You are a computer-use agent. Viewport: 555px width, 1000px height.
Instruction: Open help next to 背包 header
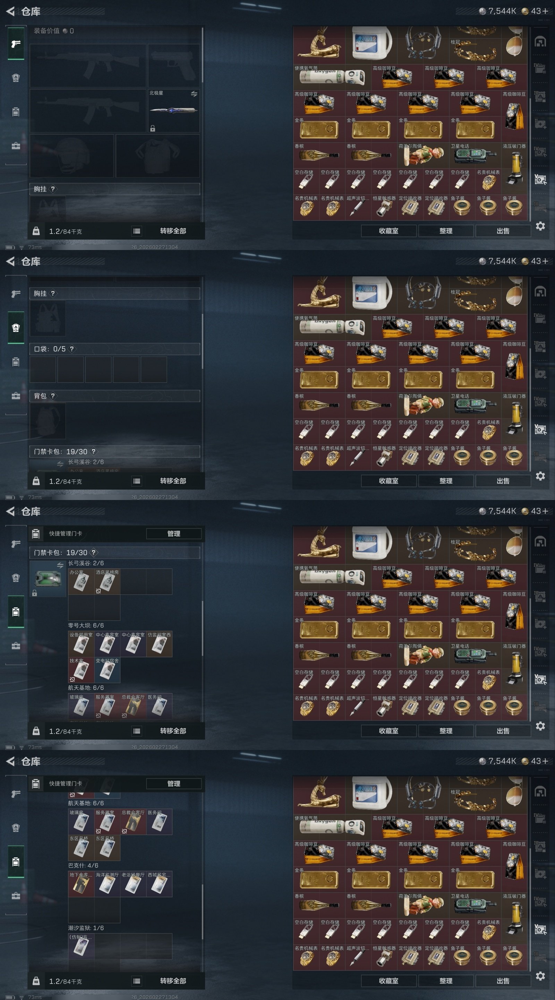[x=53, y=396]
